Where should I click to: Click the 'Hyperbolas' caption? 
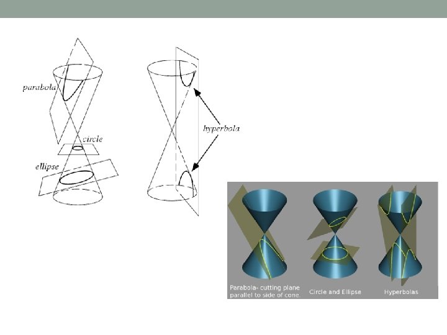[x=401, y=292]
